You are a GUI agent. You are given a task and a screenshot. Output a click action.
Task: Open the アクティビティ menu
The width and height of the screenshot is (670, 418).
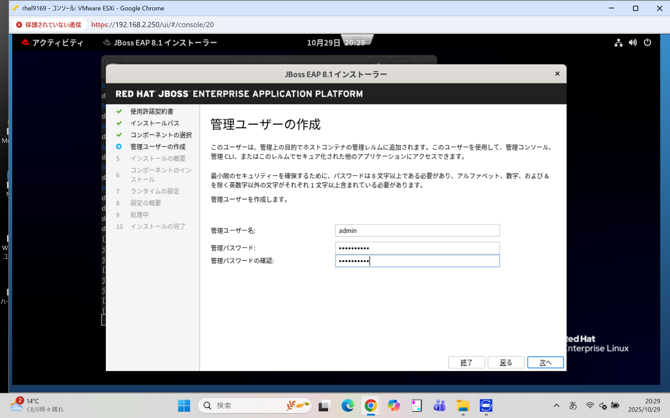point(58,42)
